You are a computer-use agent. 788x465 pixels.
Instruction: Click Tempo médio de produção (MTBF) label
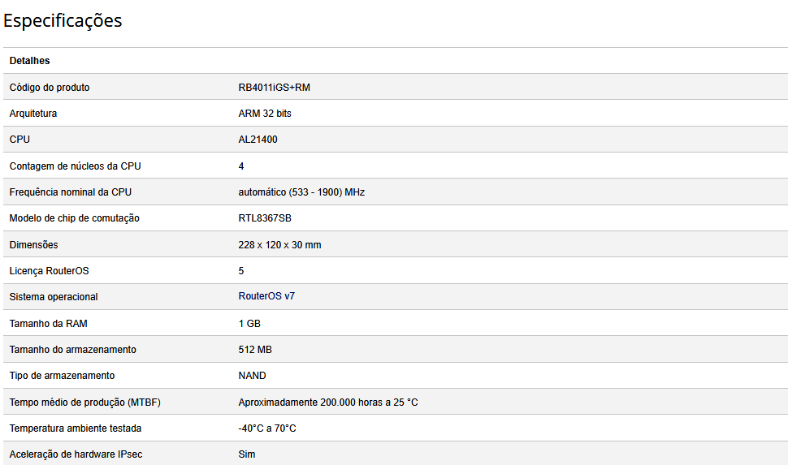point(85,403)
